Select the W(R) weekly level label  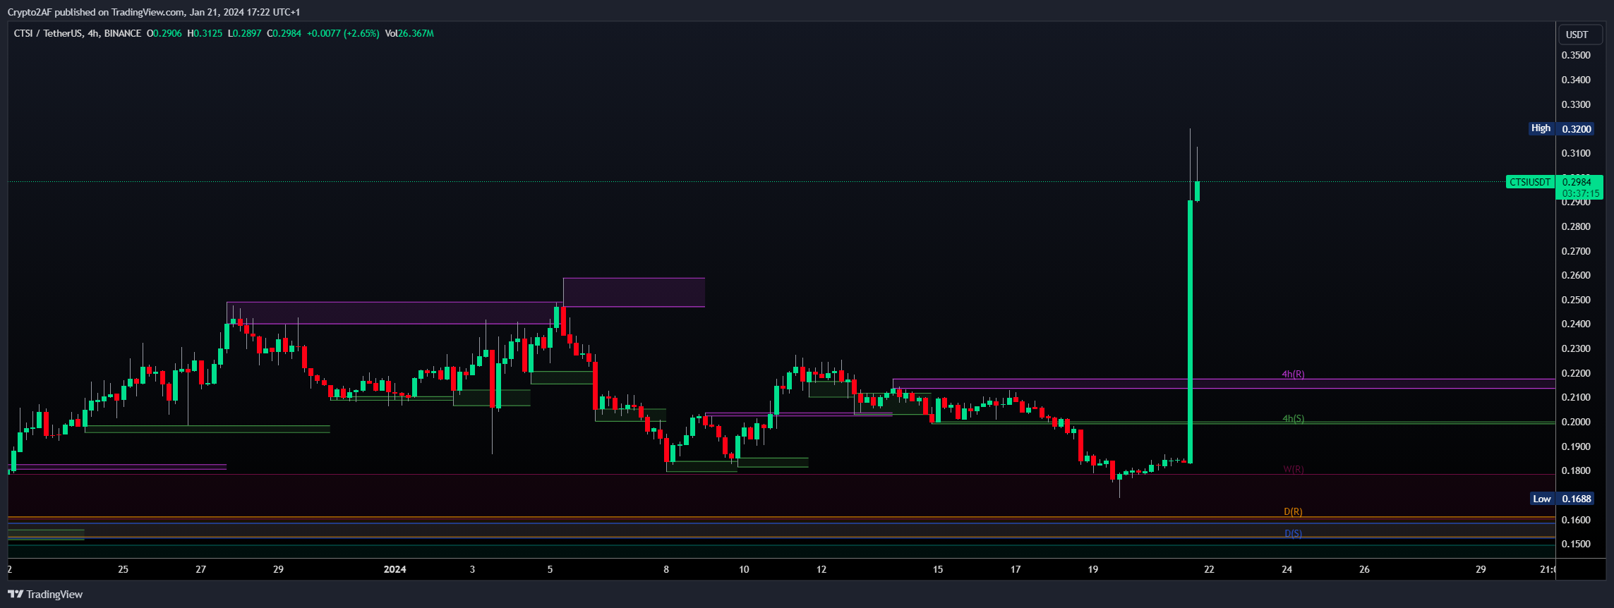1293,469
